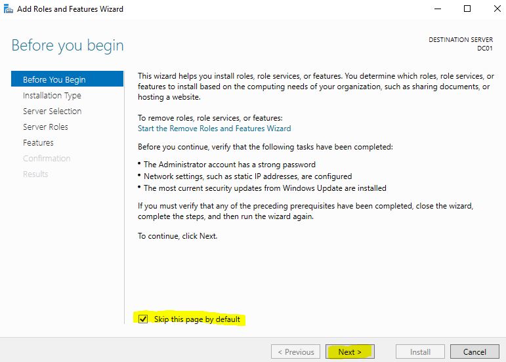The height and width of the screenshot is (362, 506).
Task: Select the greyed-out Confirmation step
Action: tap(47, 158)
